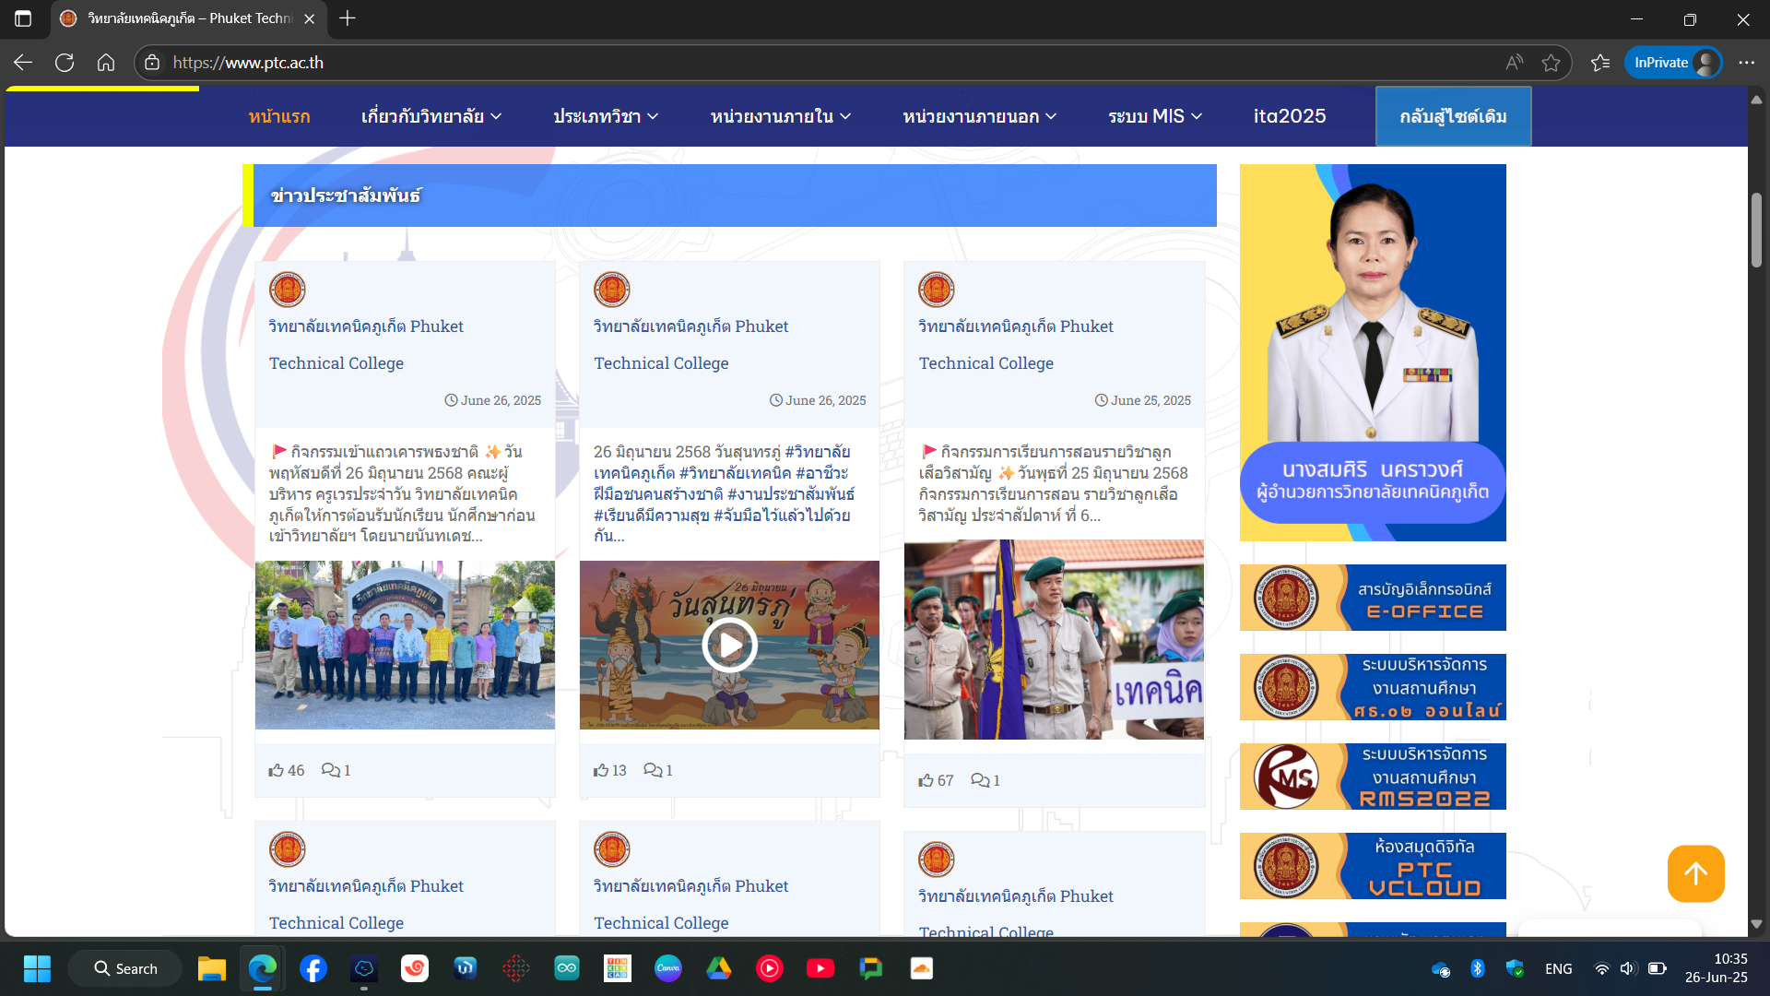
Task: Open the director นางสมศิริ นครวงศ์ banner
Action: coord(1373,352)
